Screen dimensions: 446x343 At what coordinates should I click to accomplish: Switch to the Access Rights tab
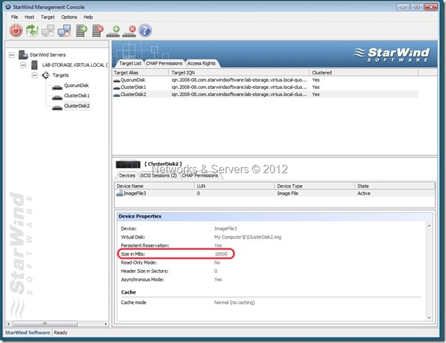[201, 63]
